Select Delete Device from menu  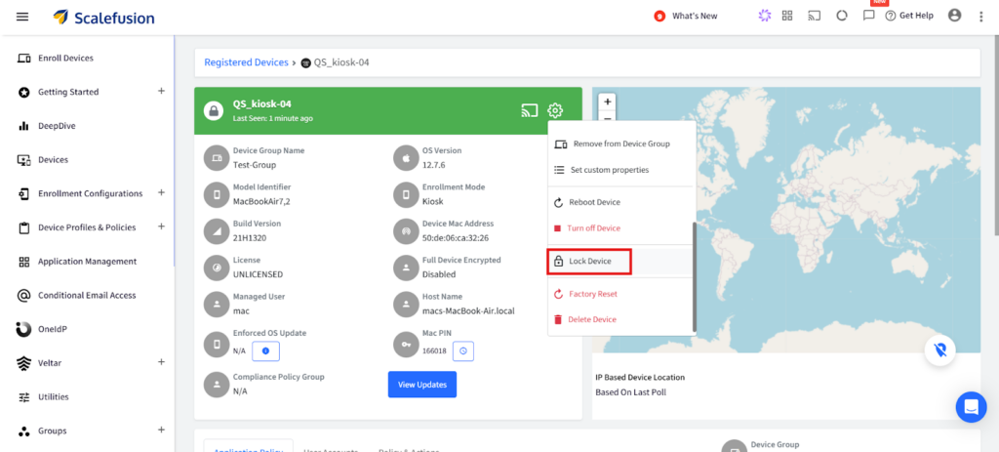pyautogui.click(x=619, y=319)
